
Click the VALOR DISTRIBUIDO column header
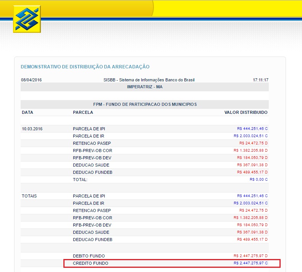(x=246, y=112)
